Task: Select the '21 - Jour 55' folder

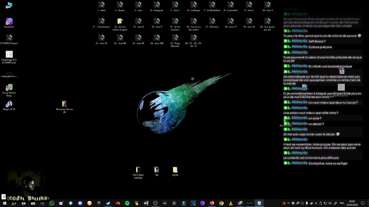Action: click(101, 40)
